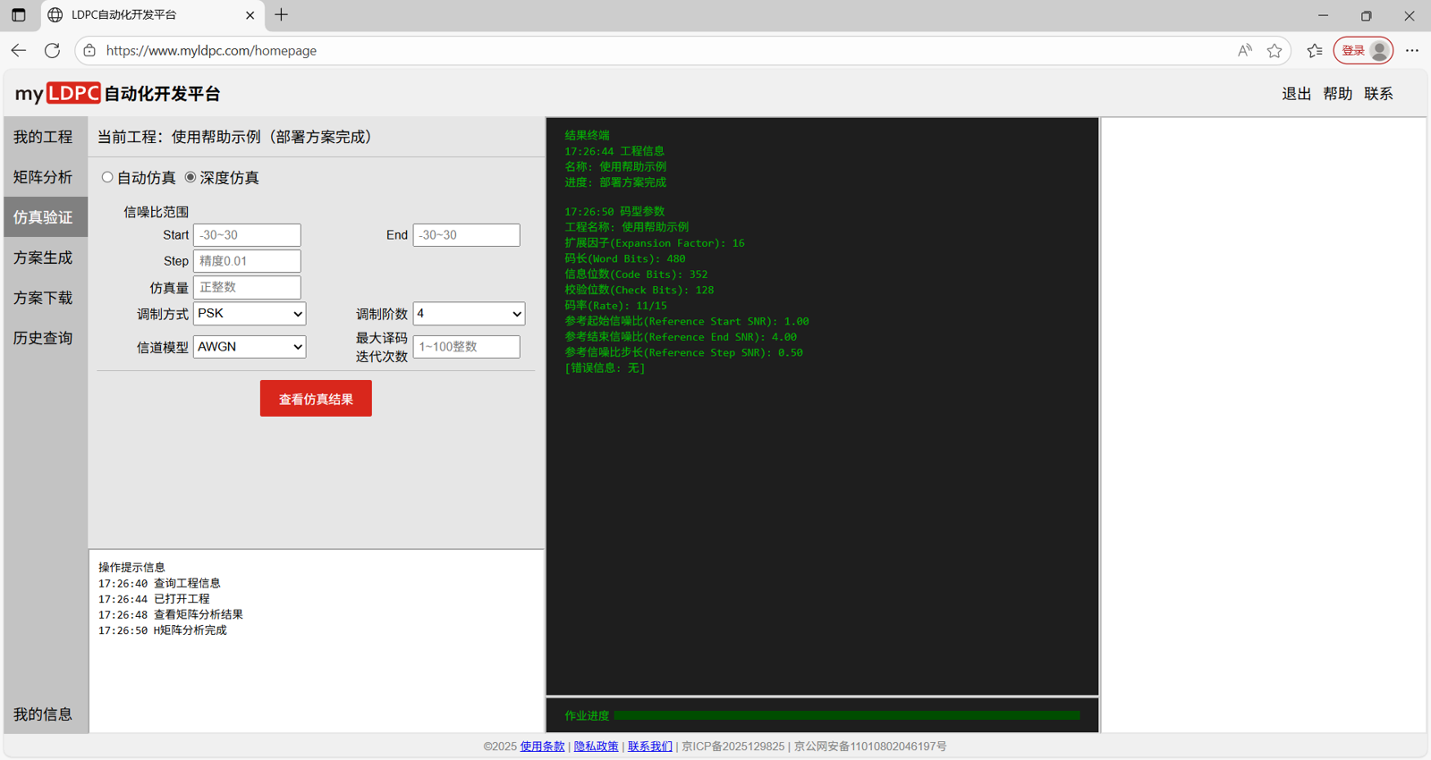
Task: Expand the 信道模型 AWGN dropdown
Action: [250, 347]
